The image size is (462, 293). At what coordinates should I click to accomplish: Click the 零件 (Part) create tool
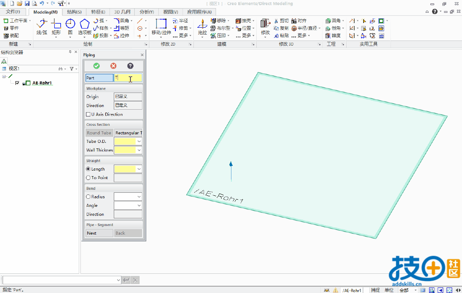pyautogui.click(x=11, y=28)
